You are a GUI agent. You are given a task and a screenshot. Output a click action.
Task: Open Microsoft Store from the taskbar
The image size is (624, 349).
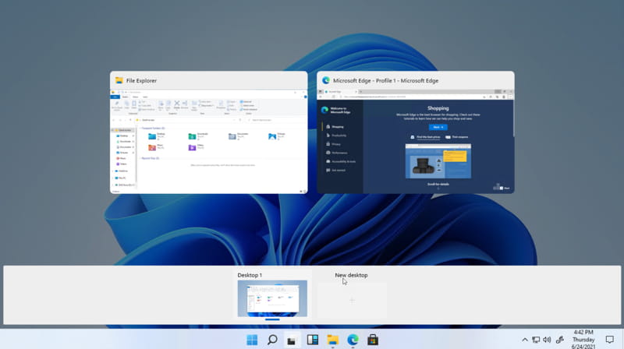tap(373, 340)
